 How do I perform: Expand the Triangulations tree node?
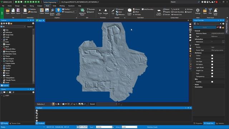pyautogui.click(x=2, y=78)
